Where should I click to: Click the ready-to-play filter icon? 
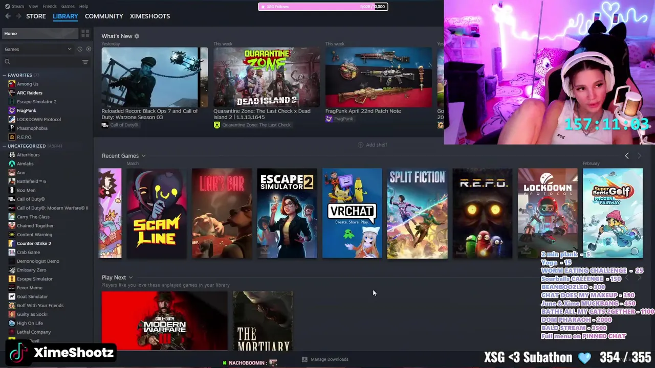[89, 49]
